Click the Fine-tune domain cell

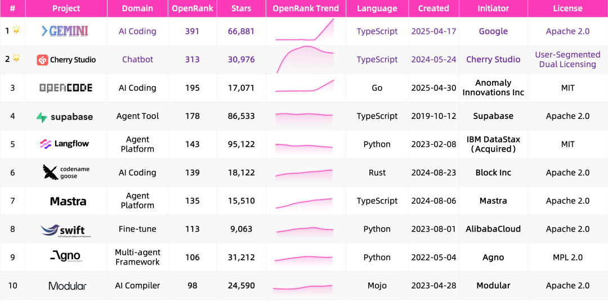(138, 229)
